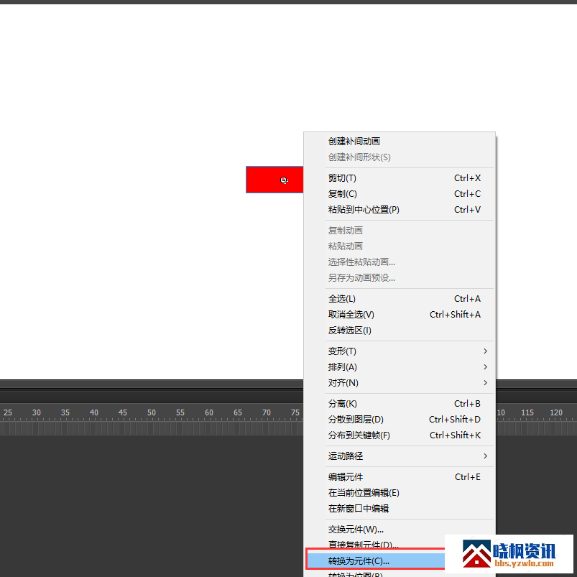Choose 反转选区(I) from the menu
Image resolution: width=577 pixels, height=577 pixels.
point(400,331)
